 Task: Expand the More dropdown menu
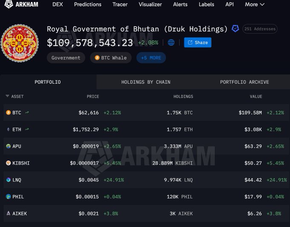255,4
